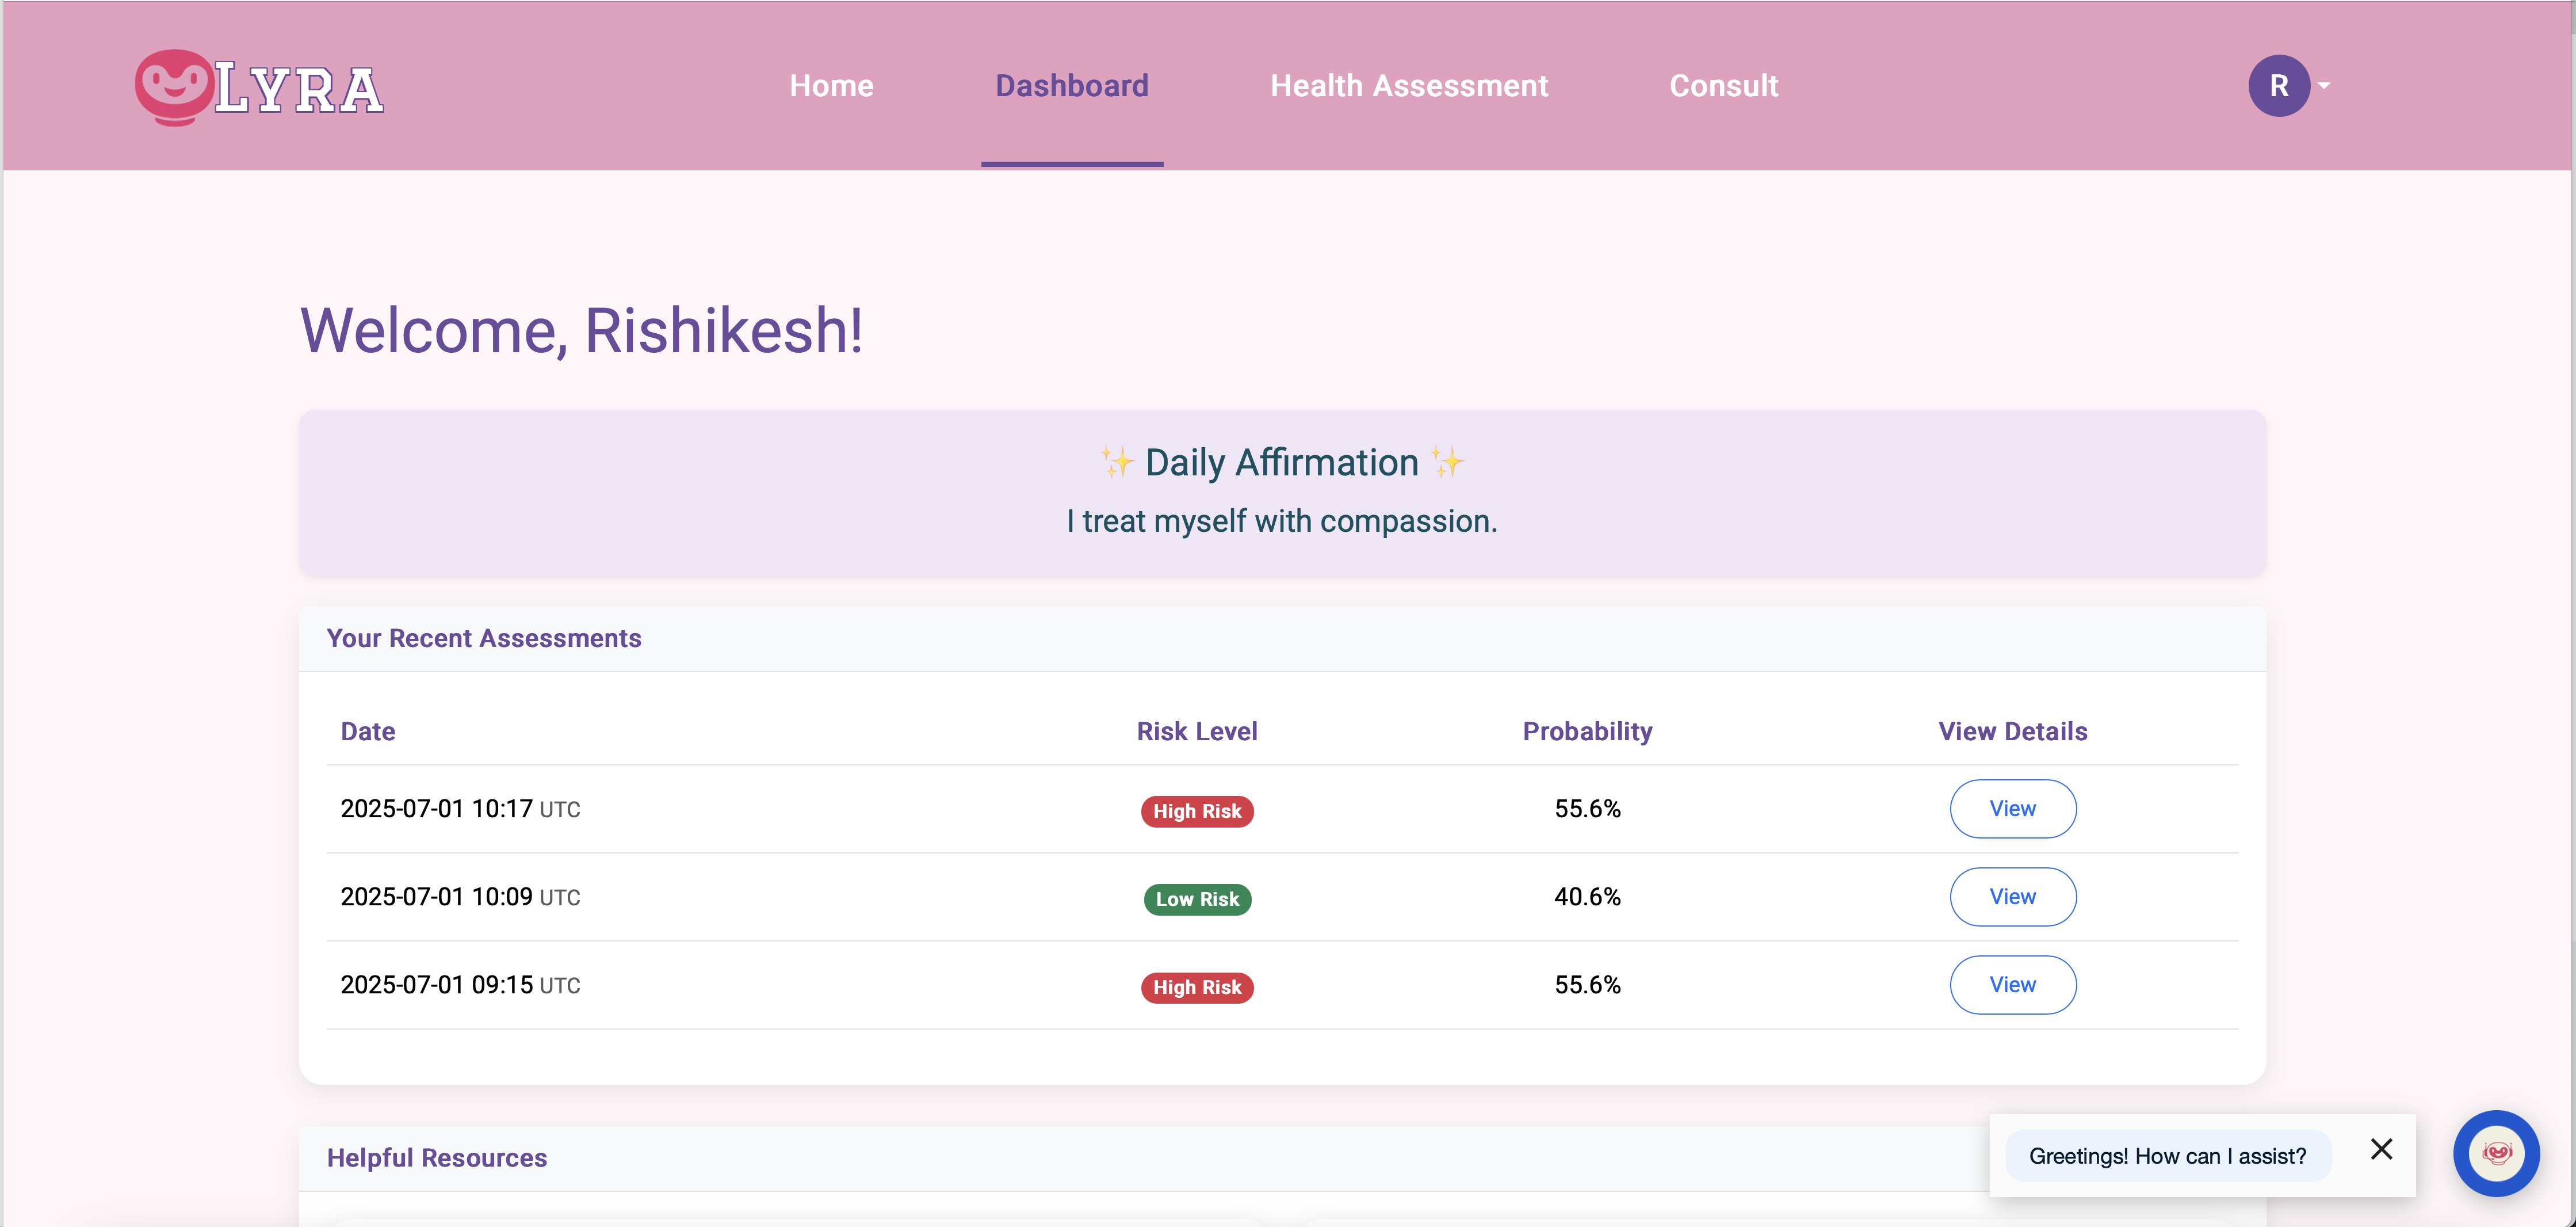Go to the Home page
Screen dimensions: 2576x1227
[831, 86]
